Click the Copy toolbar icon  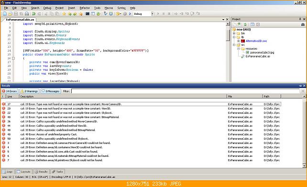pos(52,14)
